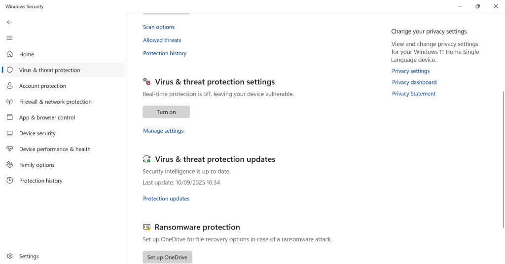Click the Settings gear icon
This screenshot has height=264, width=505.
click(9, 256)
